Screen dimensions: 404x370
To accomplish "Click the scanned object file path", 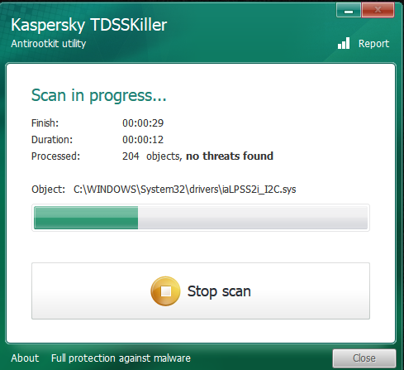I will (185, 190).
